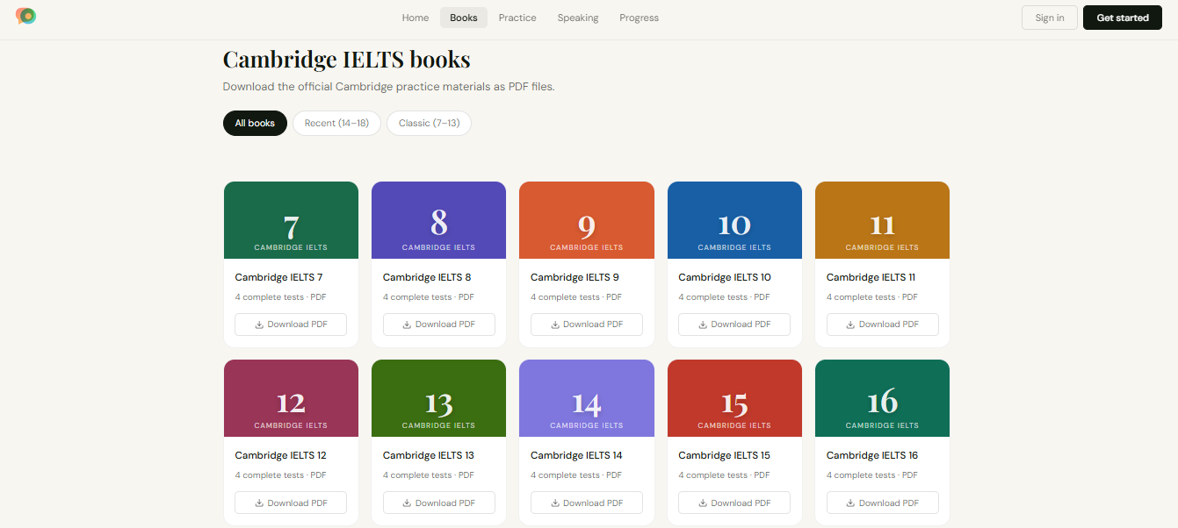
Task: Click the 'Cambridge IELTS 15' title text
Action: (725, 455)
